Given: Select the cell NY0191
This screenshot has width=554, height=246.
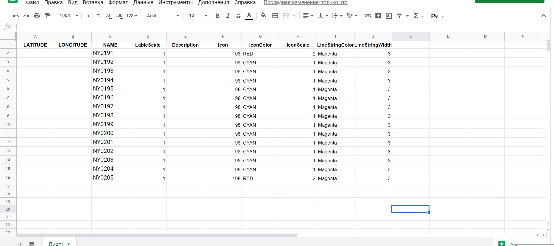Looking at the screenshot, I should (x=110, y=53).
